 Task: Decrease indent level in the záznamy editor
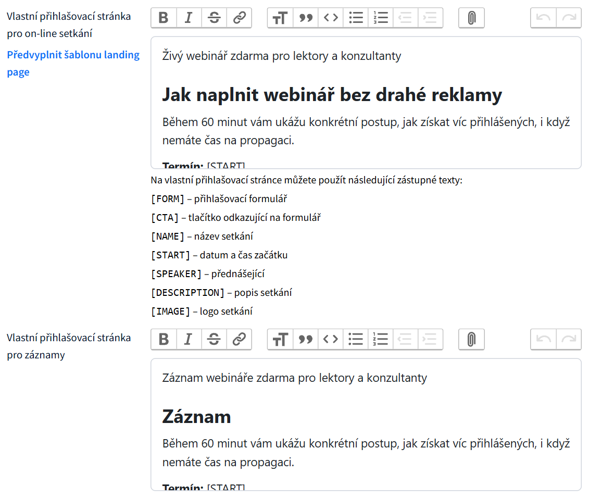pyautogui.click(x=405, y=340)
